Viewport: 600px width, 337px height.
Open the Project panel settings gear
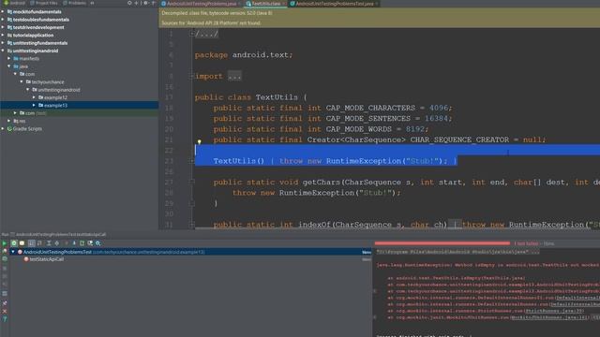click(x=145, y=3)
